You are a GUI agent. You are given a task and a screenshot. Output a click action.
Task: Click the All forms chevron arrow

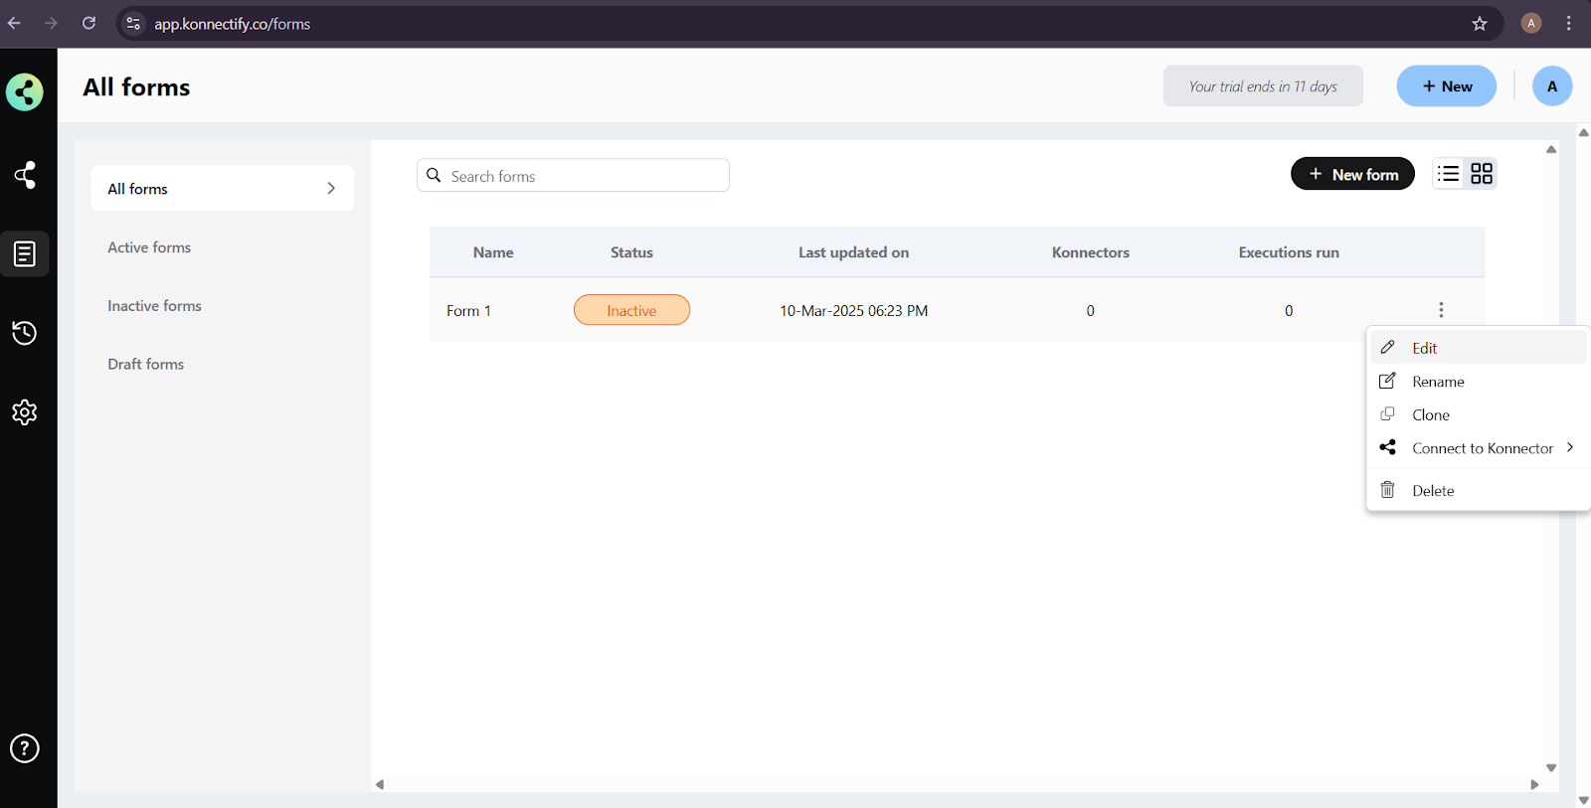(331, 188)
